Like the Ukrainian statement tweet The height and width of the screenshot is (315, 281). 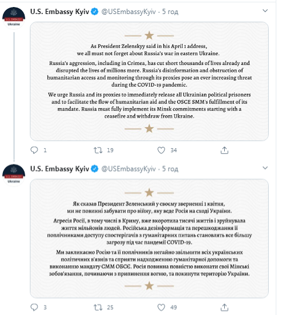(161, 307)
